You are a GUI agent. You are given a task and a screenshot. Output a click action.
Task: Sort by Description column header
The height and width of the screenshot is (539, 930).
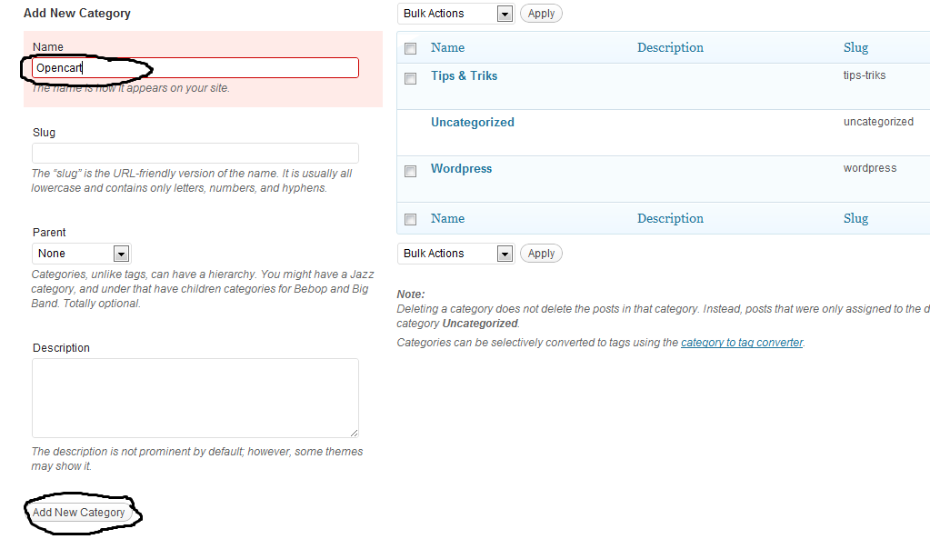670,48
